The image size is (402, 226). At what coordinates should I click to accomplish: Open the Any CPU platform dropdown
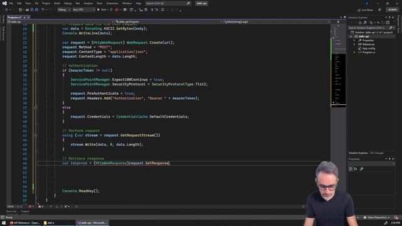coord(84,10)
